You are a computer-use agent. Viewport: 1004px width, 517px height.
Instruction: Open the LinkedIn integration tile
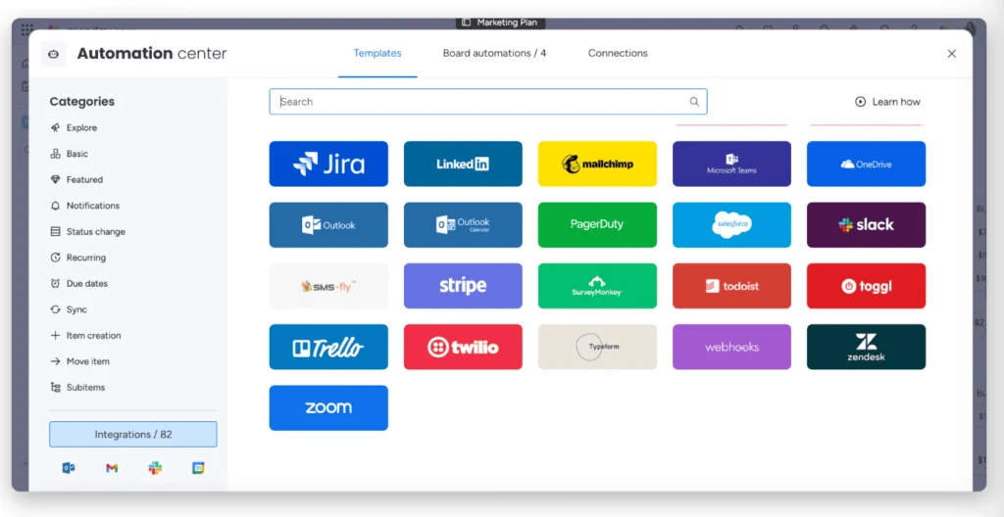(463, 164)
